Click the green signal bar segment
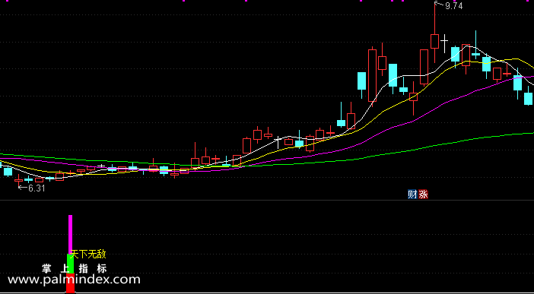This screenshot has width=534, height=294. [71, 264]
